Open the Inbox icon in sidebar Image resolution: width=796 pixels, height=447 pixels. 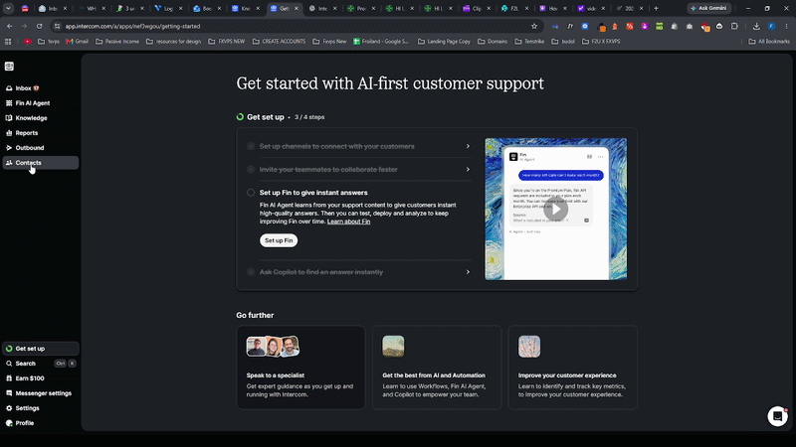point(9,88)
